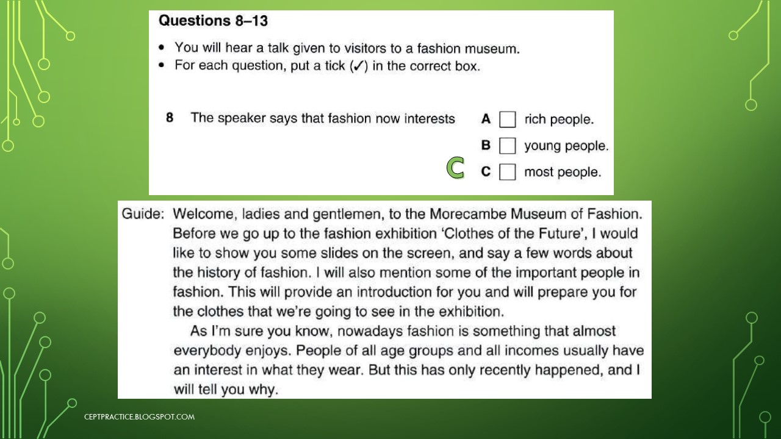
Task: Click the 'most people.' answer label
Action: click(563, 172)
